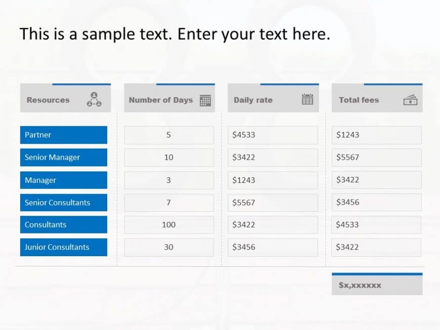
Task: Click the calendar icon beside Daily rate
Action: (x=307, y=99)
